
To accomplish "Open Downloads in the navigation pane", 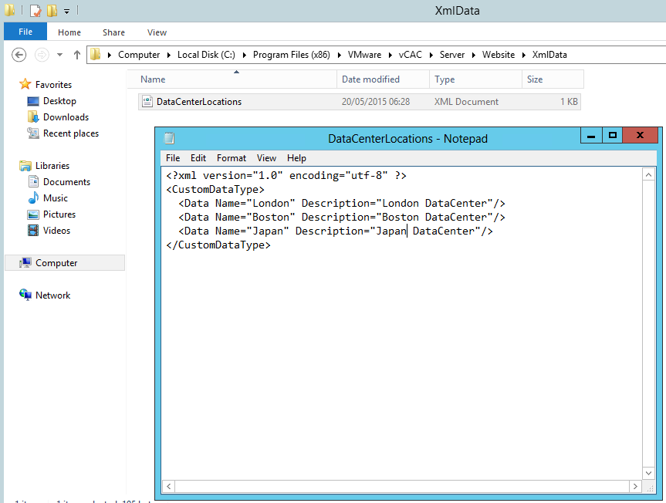I will tap(66, 117).
